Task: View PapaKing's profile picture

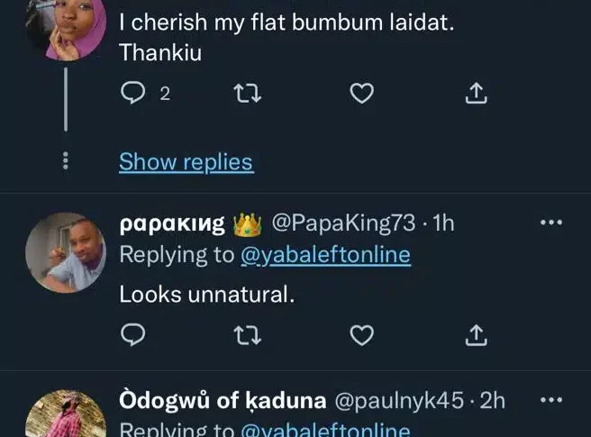Action: [x=65, y=253]
